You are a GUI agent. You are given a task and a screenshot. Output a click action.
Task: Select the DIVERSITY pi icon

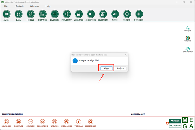coord(54,14)
